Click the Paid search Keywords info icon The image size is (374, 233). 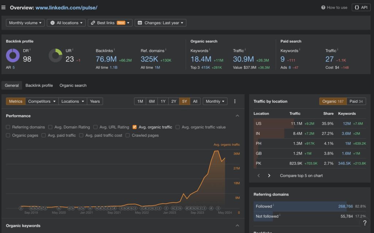coord(299,50)
